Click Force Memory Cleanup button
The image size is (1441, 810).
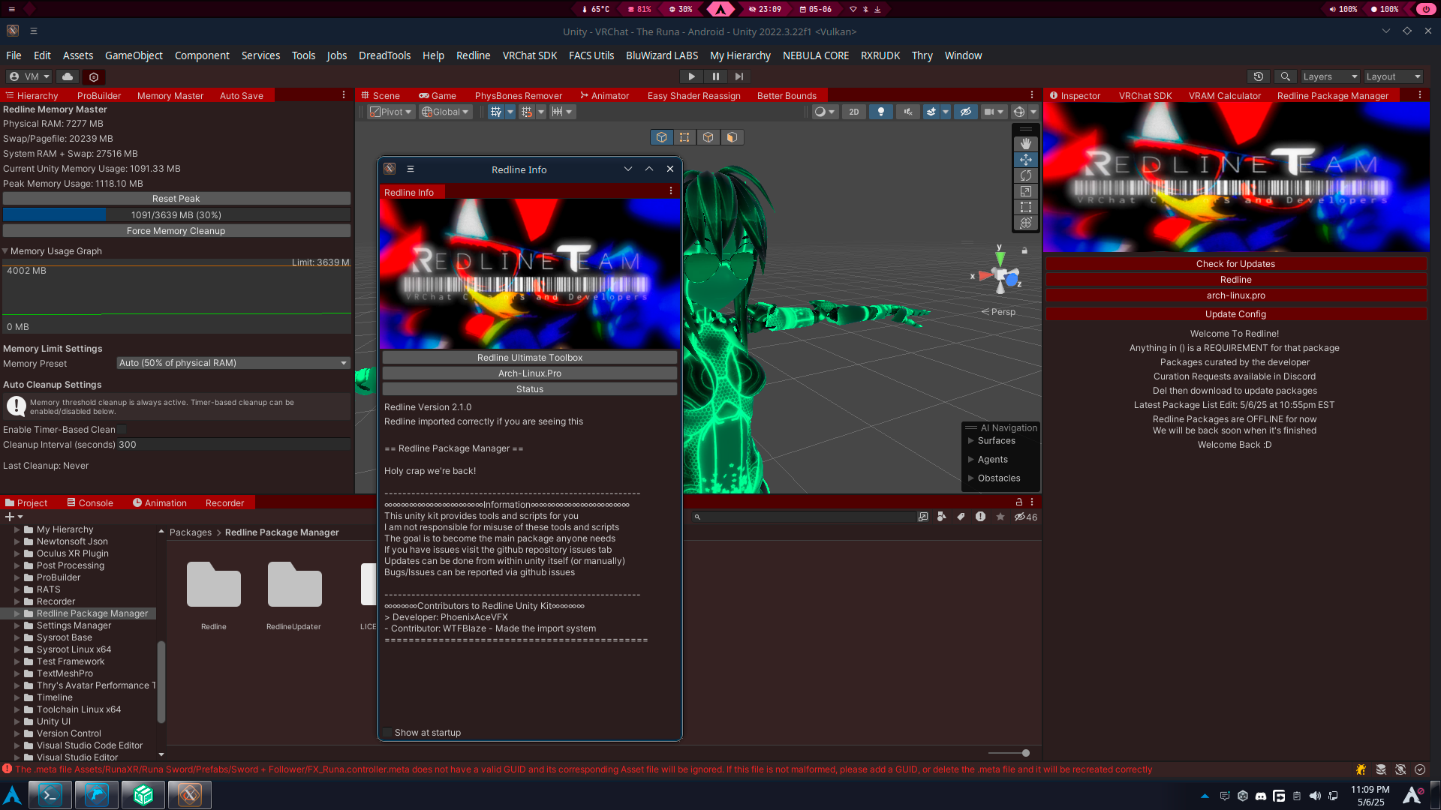[176, 231]
